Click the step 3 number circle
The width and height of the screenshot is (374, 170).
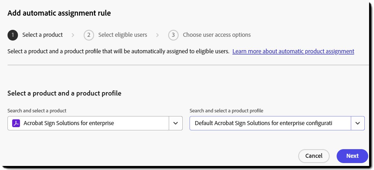[173, 35]
